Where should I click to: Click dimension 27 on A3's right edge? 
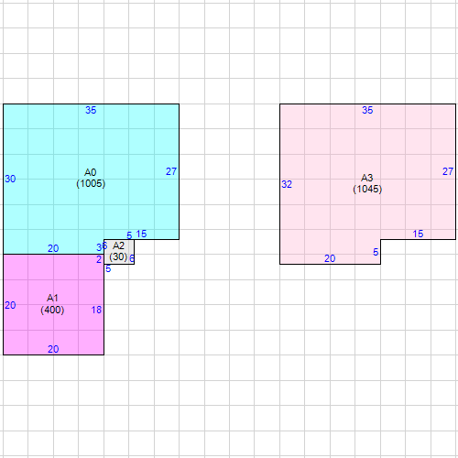click(x=448, y=171)
